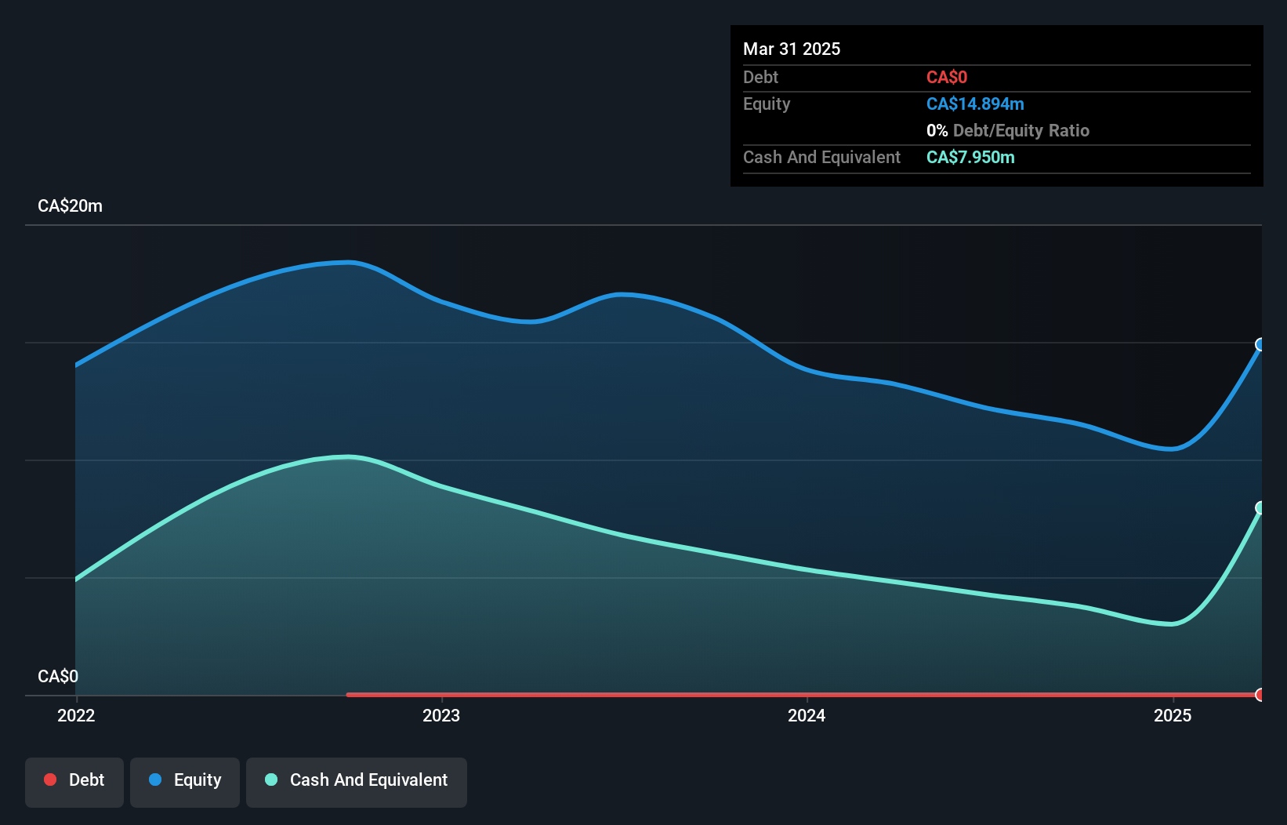This screenshot has height=825, width=1287.
Task: Click the blue Equity legend dot
Action: (155, 780)
